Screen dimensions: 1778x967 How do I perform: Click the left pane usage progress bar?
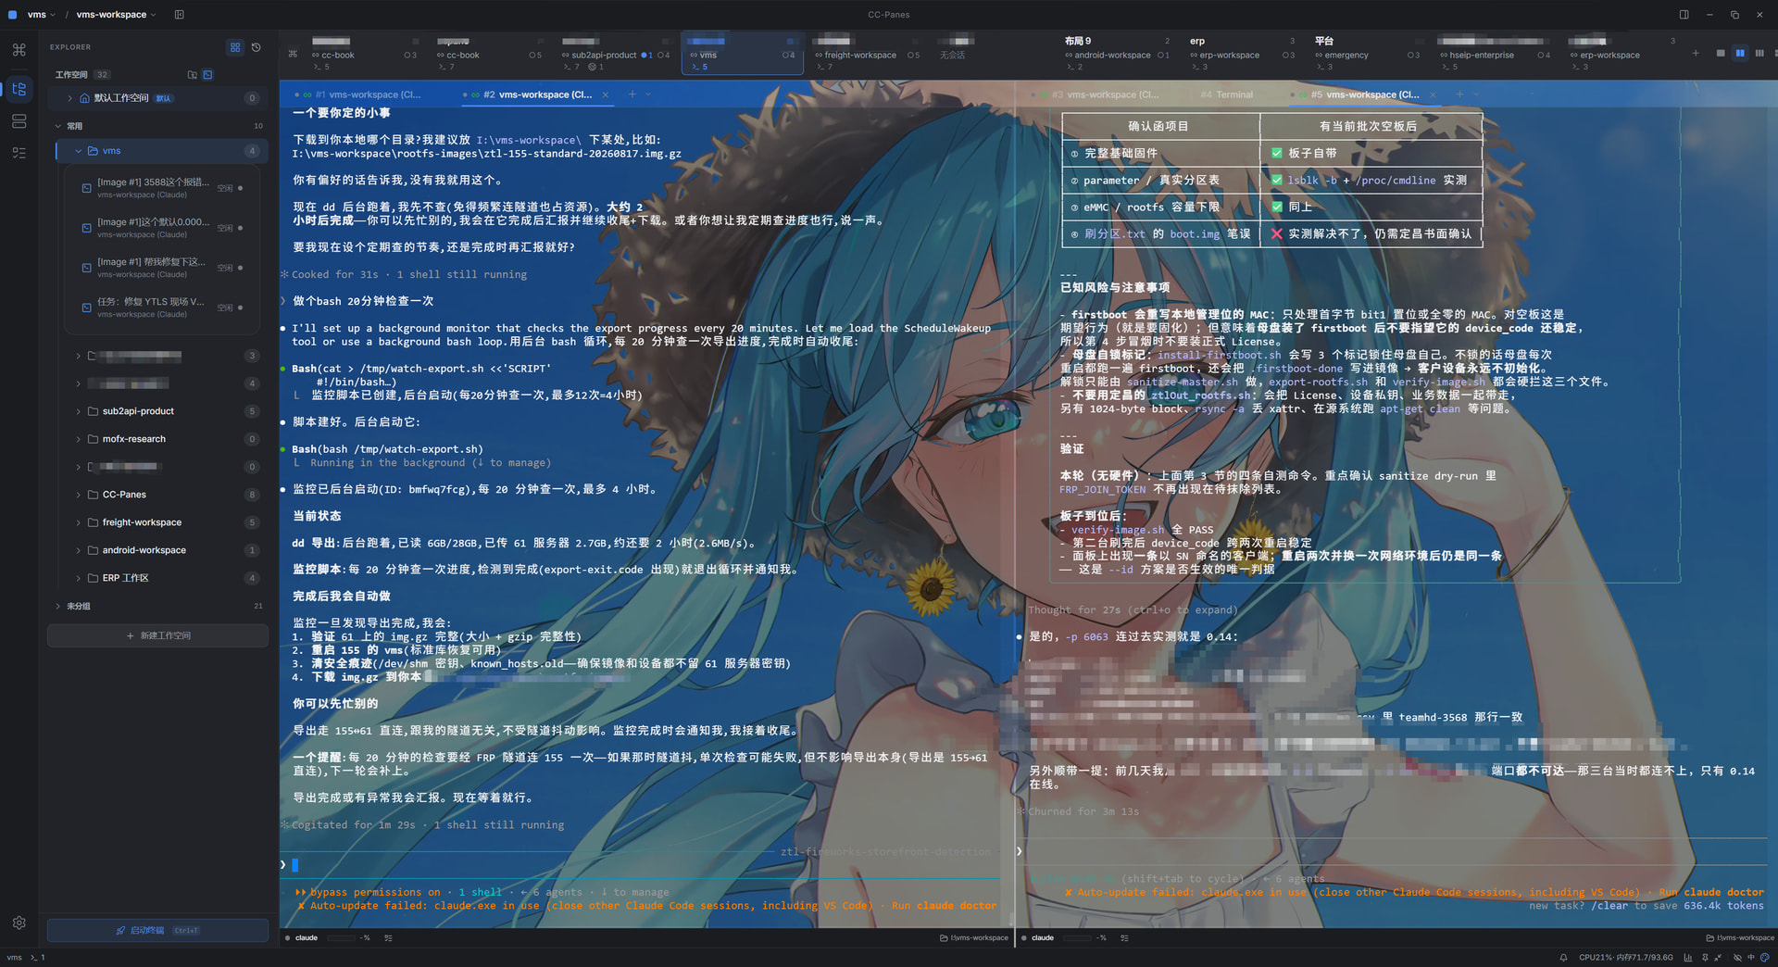click(x=342, y=938)
